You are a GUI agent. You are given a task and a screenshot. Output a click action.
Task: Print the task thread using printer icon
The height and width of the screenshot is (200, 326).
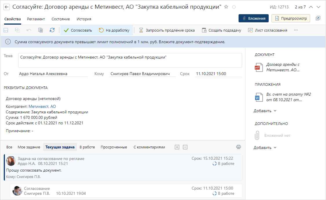click(239, 147)
